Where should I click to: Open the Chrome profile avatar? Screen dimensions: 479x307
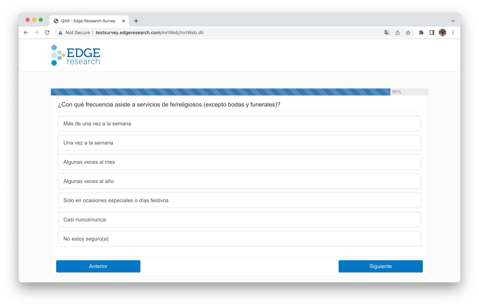(442, 32)
